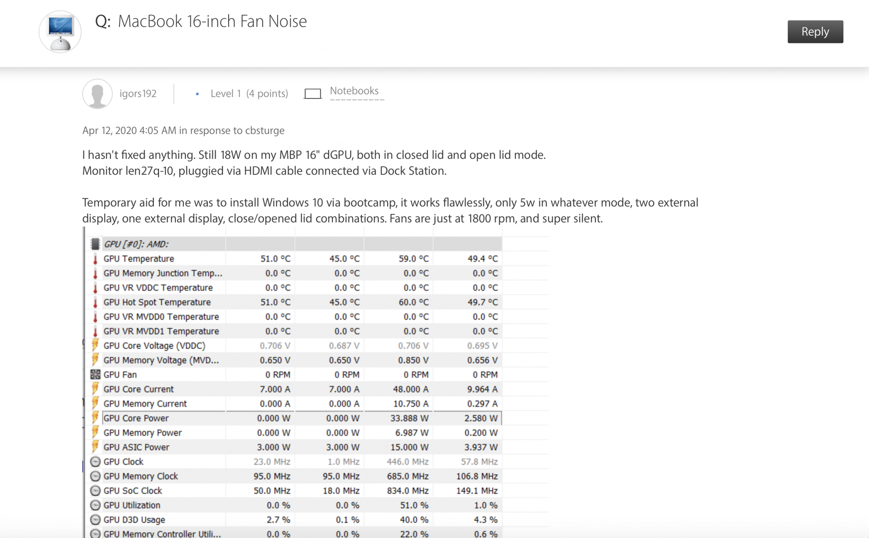Click clock icon beside GPU Clock row
This screenshot has width=869, height=538.
pos(95,462)
